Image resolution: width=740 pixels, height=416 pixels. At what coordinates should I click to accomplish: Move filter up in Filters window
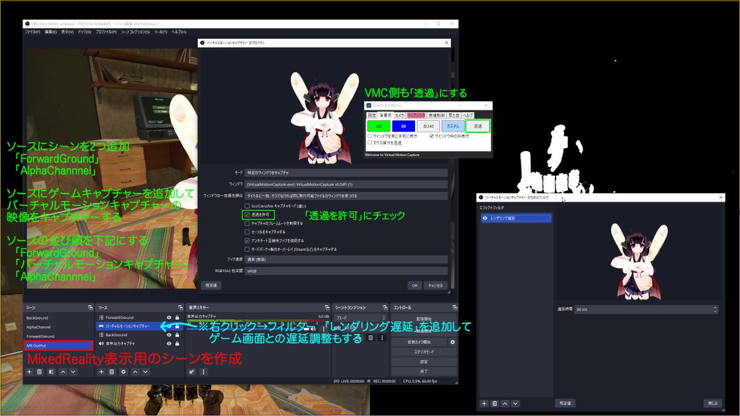[505, 403]
